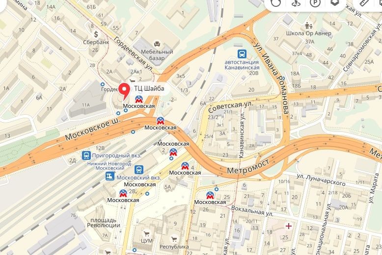The height and width of the screenshot is (255, 382).
Task: Select the ruler measurement tool
Action: coord(364,3)
